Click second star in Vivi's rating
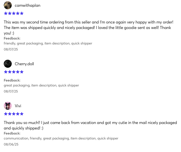Viewport: 181px width, 152px height. coord(10,114)
